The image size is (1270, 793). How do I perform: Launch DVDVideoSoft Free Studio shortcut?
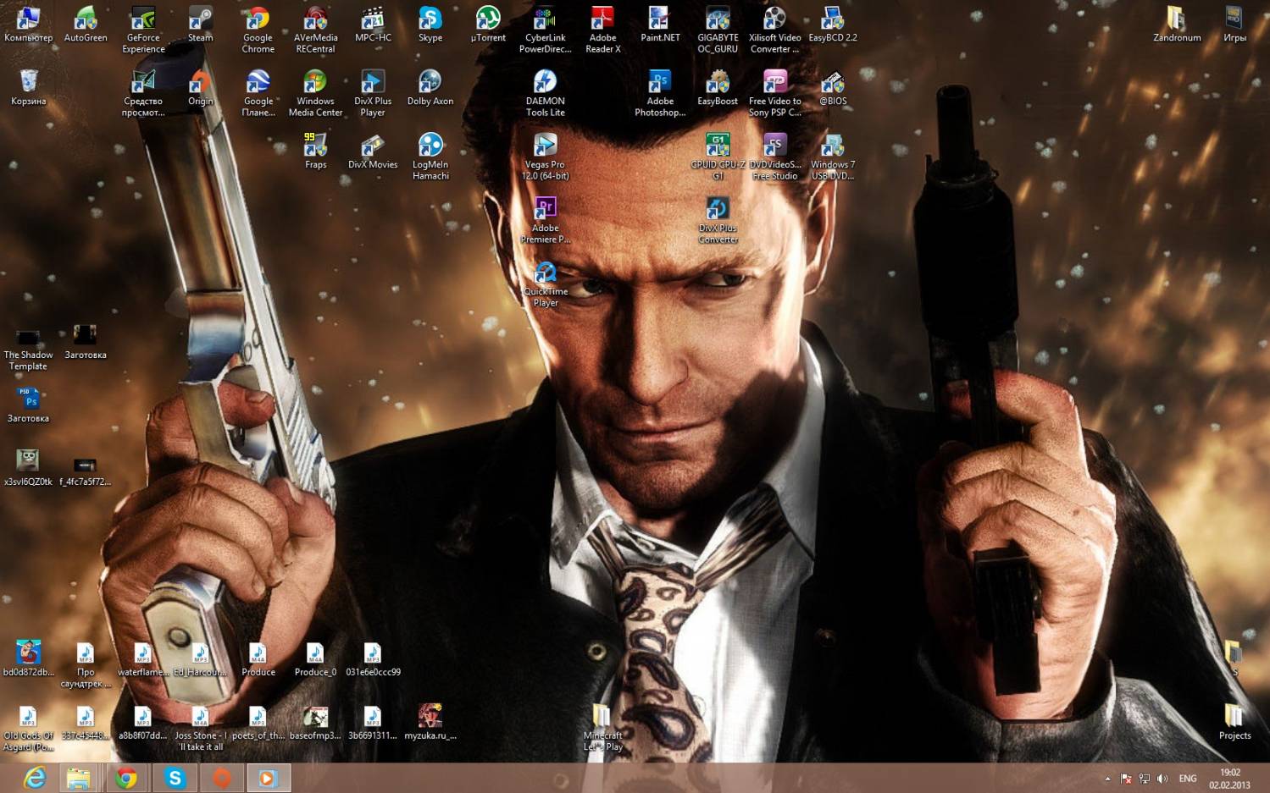[x=774, y=157]
